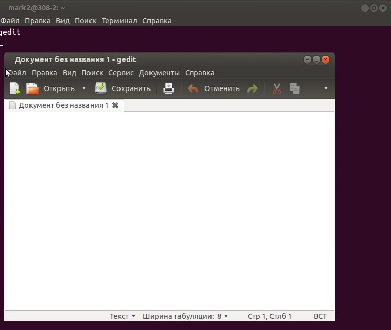Expand recent files arrow next to Открыть
Viewport: 391px width, 330px height.
tap(84, 88)
